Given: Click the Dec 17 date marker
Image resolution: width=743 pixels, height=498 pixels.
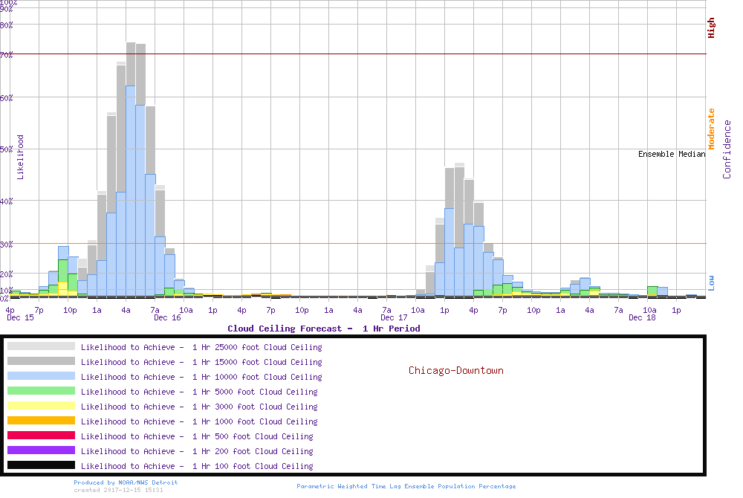Looking at the screenshot, I should pyautogui.click(x=393, y=318).
